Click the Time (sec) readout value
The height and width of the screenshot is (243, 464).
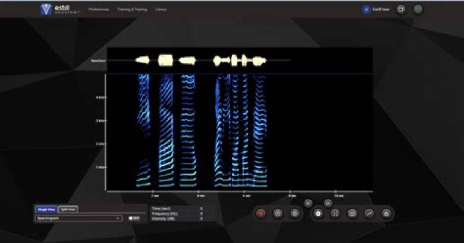coord(201,209)
